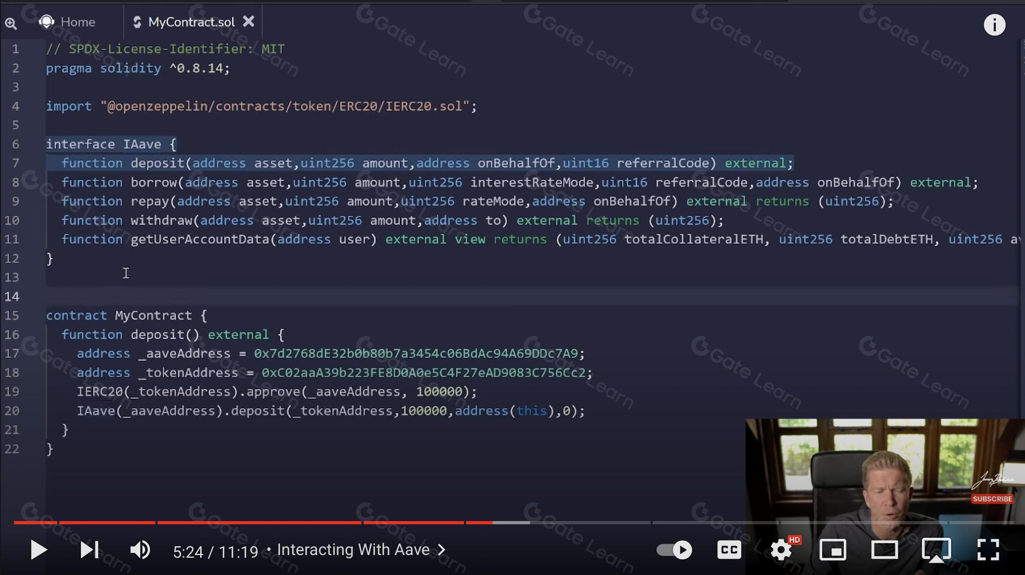The height and width of the screenshot is (575, 1025).
Task: Mute the video volume speaker icon
Action: [x=140, y=550]
